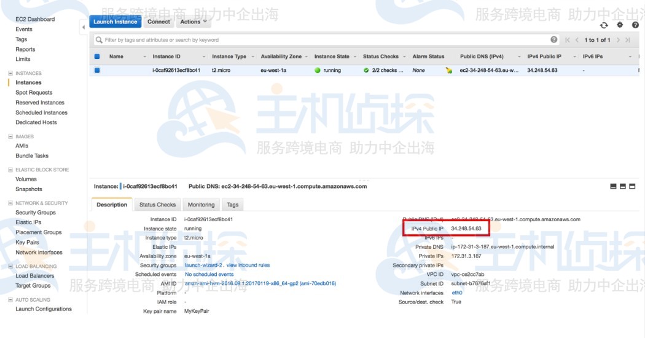645x338 pixels.
Task: Set detail pane to split layout icon
Action: [623, 186]
